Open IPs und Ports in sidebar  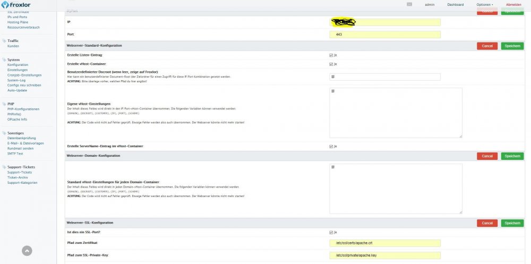coord(18,17)
